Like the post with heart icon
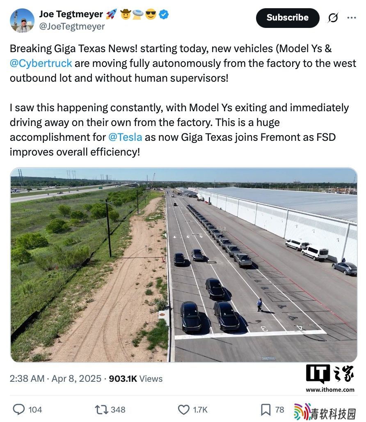Image resolution: width=366 pixels, height=422 pixels. pyautogui.click(x=184, y=410)
